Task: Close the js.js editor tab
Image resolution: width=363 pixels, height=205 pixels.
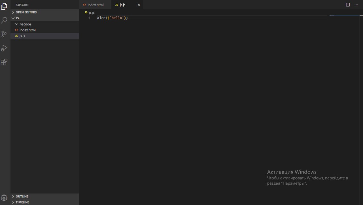Action: coord(139,5)
